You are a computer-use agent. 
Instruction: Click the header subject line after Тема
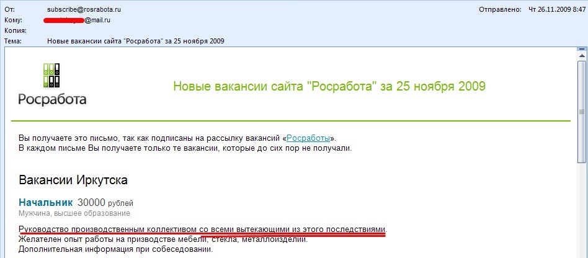136,41
